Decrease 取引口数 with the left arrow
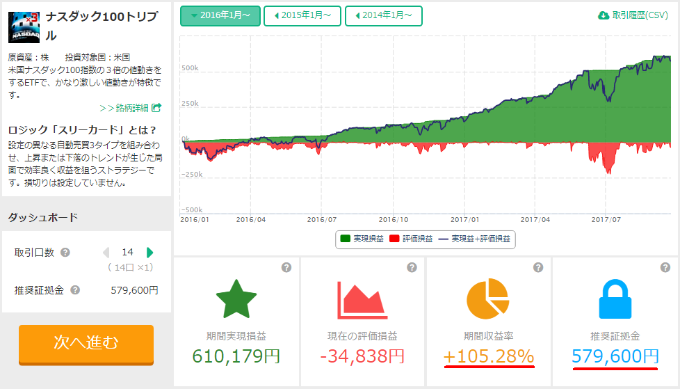 point(106,252)
